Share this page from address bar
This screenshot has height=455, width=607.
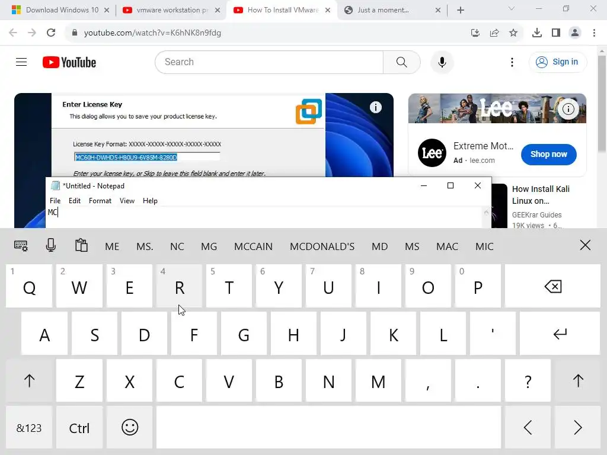pyautogui.click(x=494, y=33)
